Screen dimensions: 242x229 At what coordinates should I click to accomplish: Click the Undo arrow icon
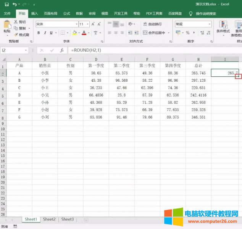[x=14, y=4]
